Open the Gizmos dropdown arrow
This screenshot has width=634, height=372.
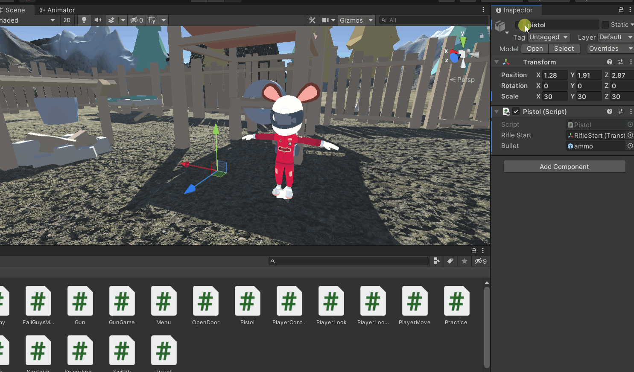click(371, 20)
